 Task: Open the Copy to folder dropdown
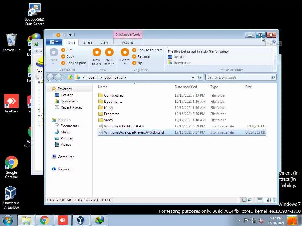pyautogui.click(x=147, y=50)
